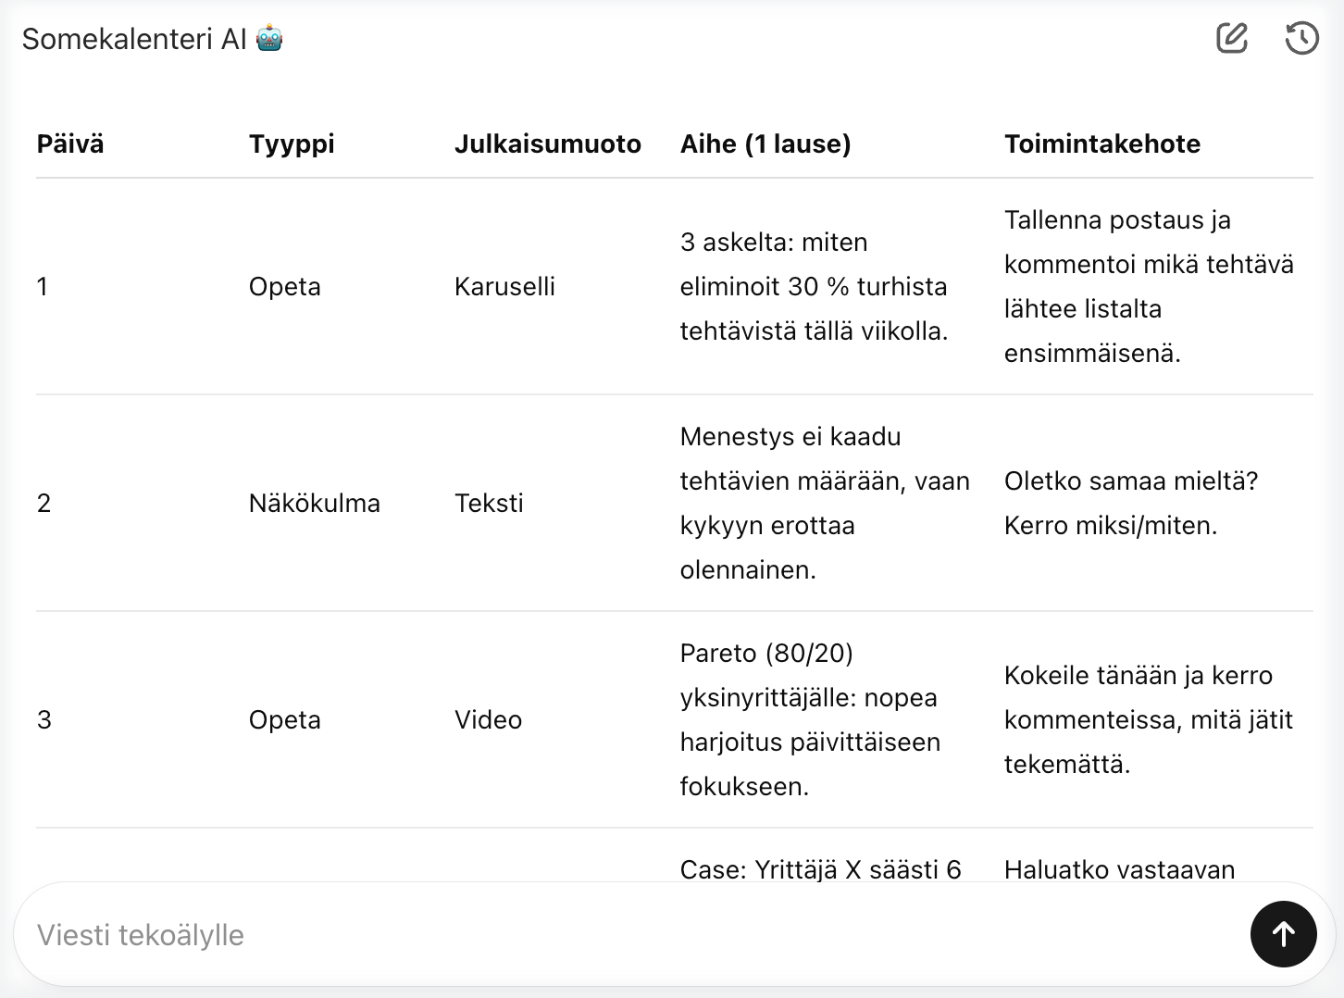Select the robot emoji in the chat title
Viewport: 1344px width, 998px height.
(269, 39)
